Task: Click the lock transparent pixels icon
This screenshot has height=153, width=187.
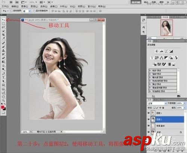Action: pos(154,108)
